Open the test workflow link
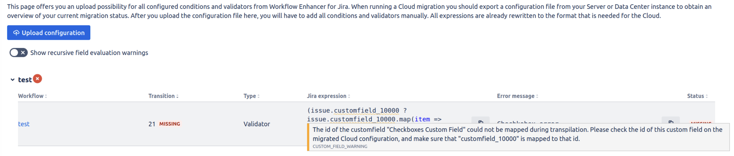734x156 pixels. [x=24, y=124]
